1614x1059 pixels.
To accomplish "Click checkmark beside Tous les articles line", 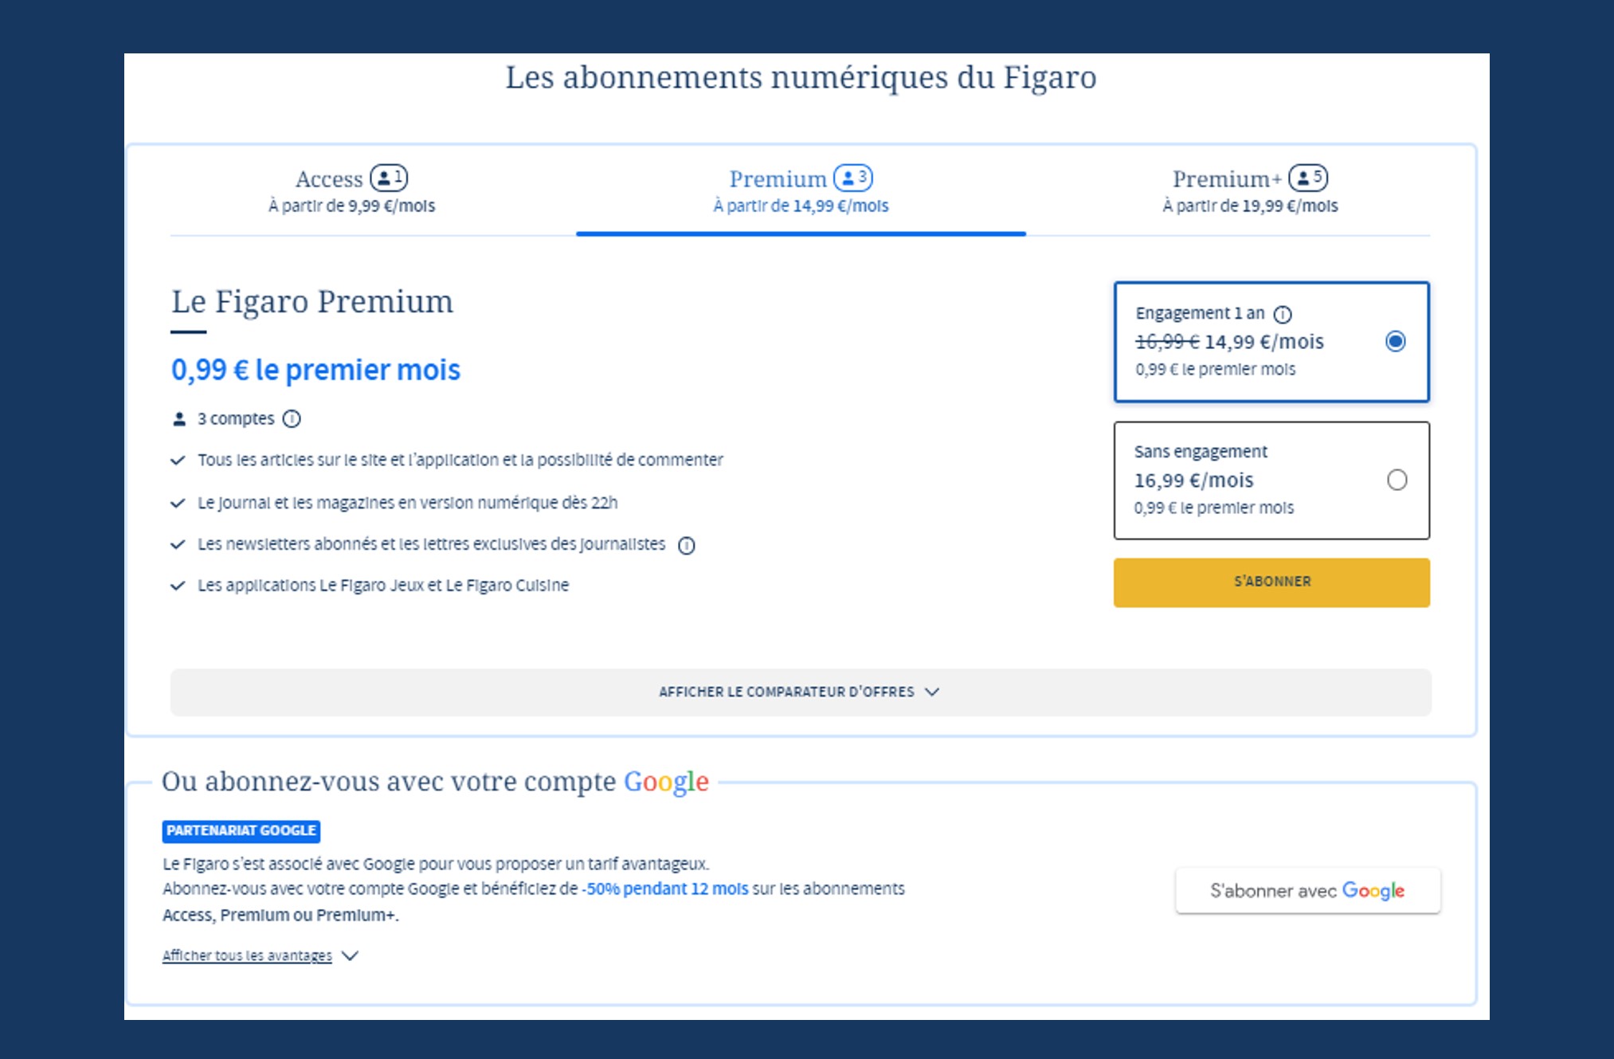I will (x=178, y=461).
